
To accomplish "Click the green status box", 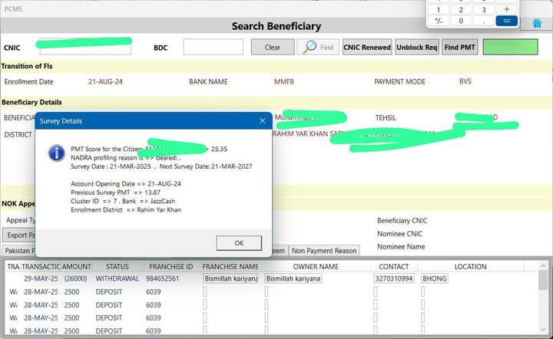I will [x=510, y=47].
